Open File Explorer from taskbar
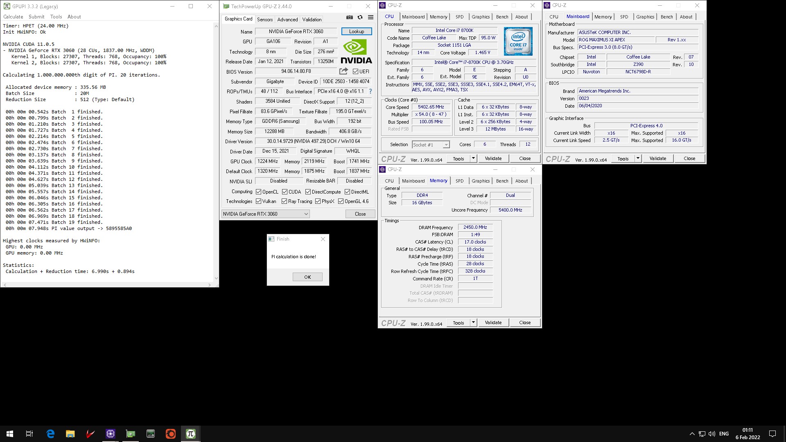Image resolution: width=786 pixels, height=442 pixels. [70, 434]
